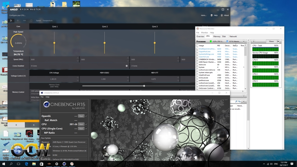297x167 pixels.
Task: Switch to Cinebench taskbar icon
Action: coord(64,164)
